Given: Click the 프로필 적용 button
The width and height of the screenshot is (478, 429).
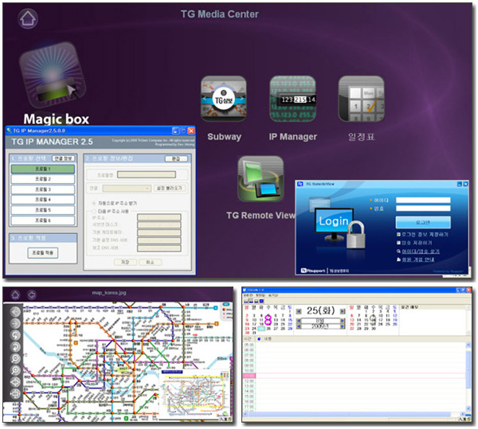Looking at the screenshot, I should pyautogui.click(x=43, y=253).
